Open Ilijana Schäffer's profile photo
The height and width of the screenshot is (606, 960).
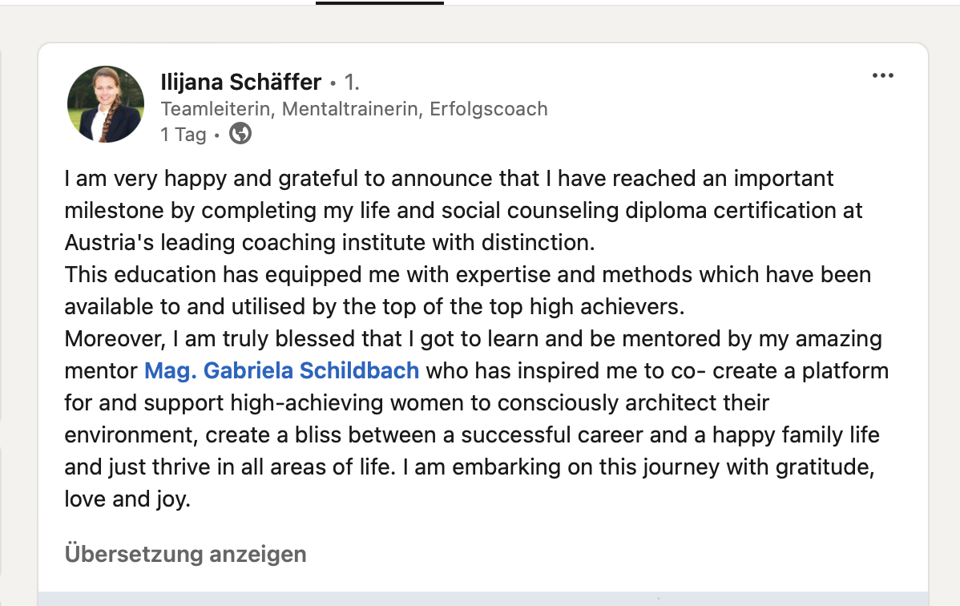106,104
